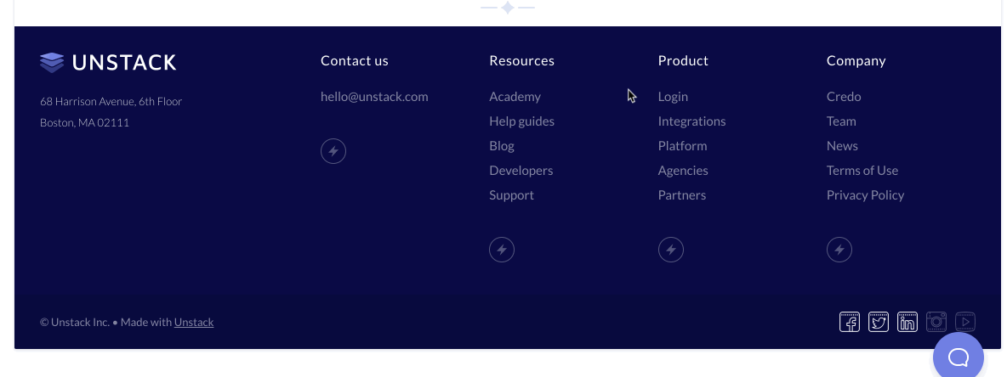Email hello@unstack.com link
The width and height of the screenshot is (1007, 377).
point(374,97)
